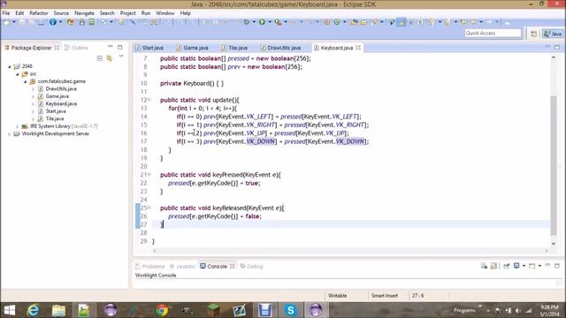Collapse the com.fatalcubez.game package node

26,81
